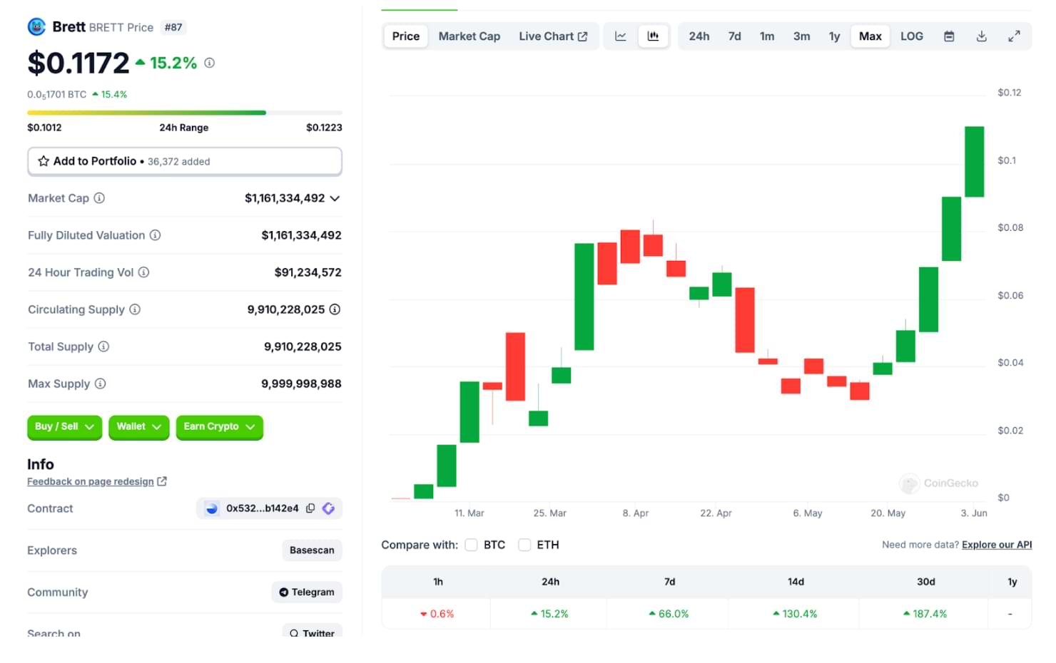Switch to the line chart view icon
The height and width of the screenshot is (663, 1056).
[621, 36]
